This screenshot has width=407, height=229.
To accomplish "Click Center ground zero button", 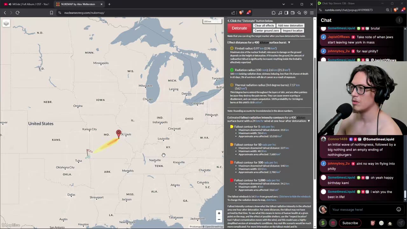I will 266,31.
